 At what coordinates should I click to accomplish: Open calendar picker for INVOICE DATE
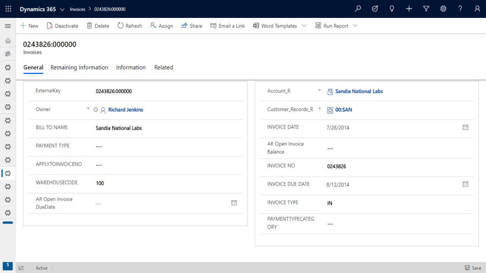[465, 127]
